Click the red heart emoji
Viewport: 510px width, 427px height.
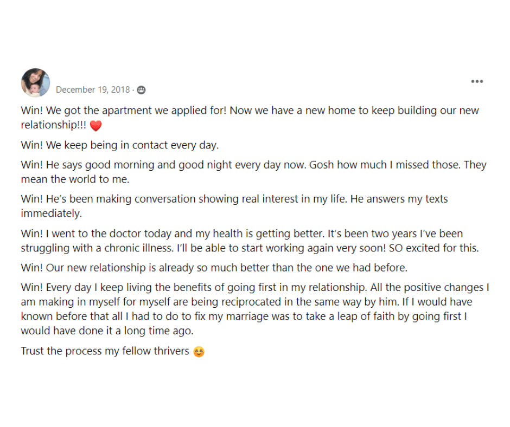tap(95, 125)
